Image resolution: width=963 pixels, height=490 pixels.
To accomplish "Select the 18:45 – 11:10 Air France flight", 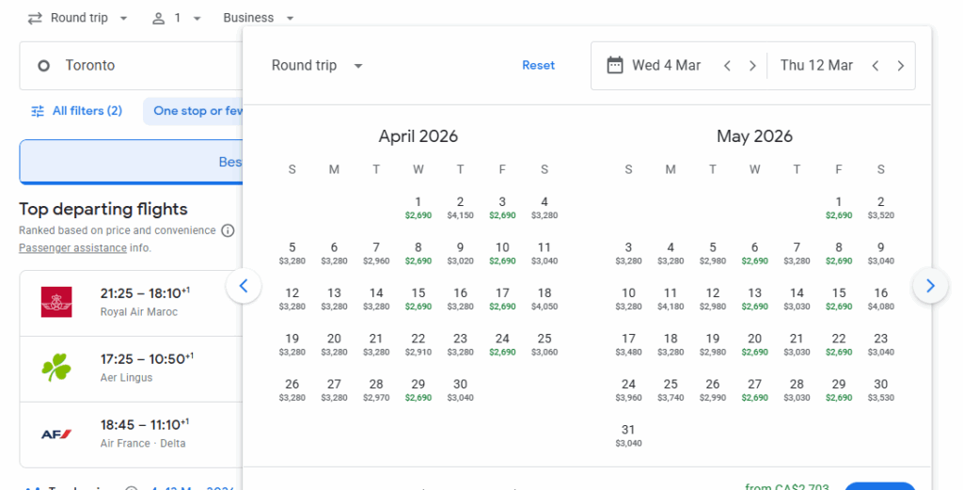I will (132, 435).
